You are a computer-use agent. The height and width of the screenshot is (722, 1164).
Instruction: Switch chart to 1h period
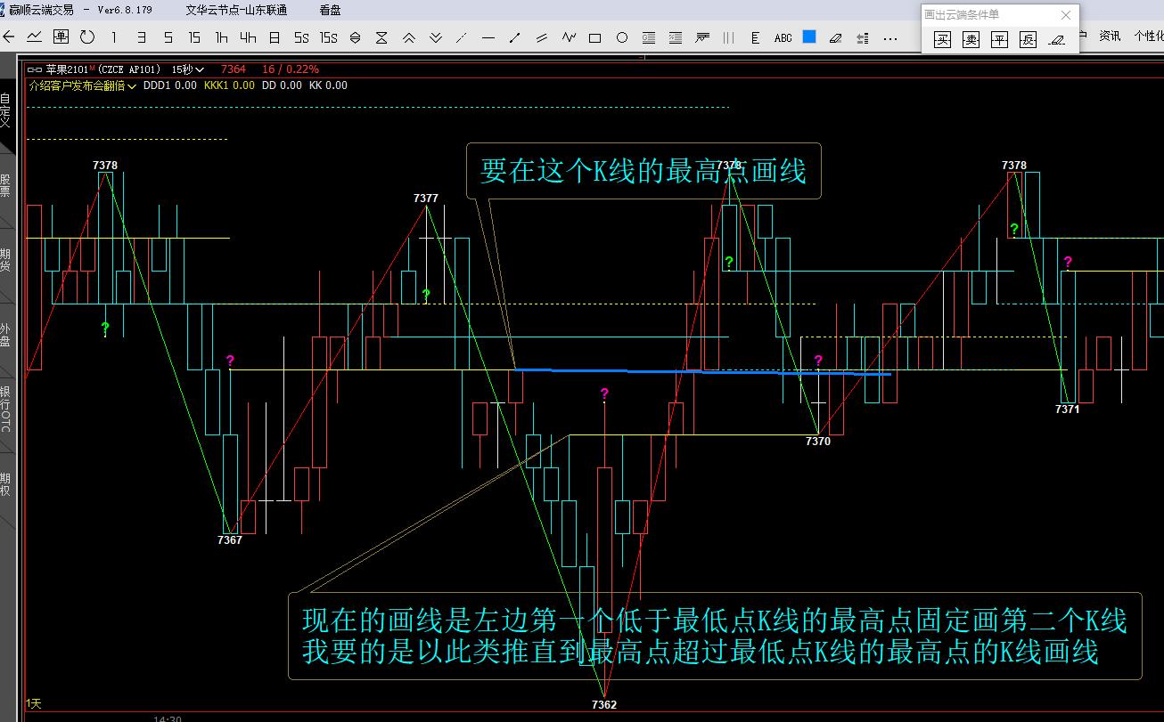coord(221,37)
